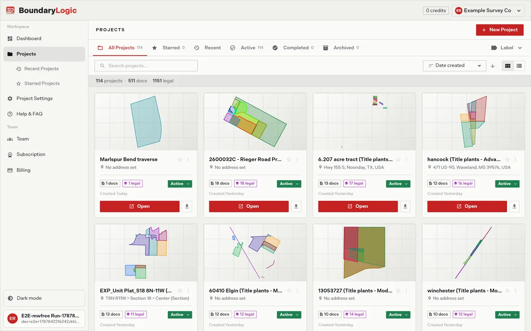The width and height of the screenshot is (531, 331).
Task: Open Help & FAQ page
Action: (44, 114)
